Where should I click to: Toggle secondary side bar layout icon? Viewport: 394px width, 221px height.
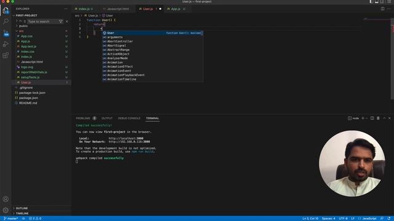(382, 1)
